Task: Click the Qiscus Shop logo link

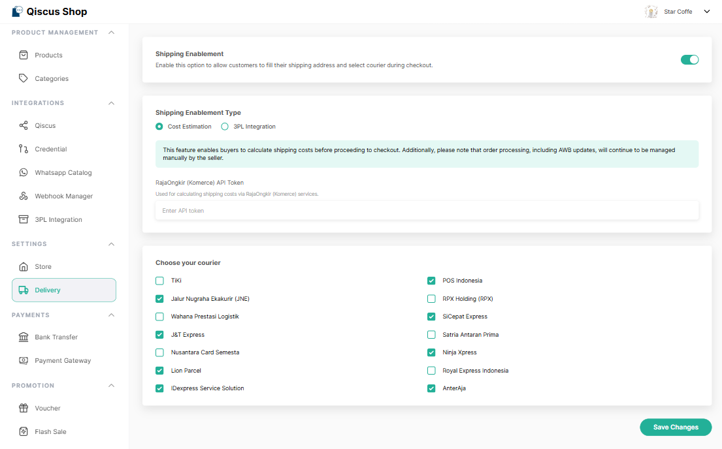Action: point(49,12)
